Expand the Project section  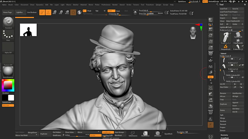(222, 127)
